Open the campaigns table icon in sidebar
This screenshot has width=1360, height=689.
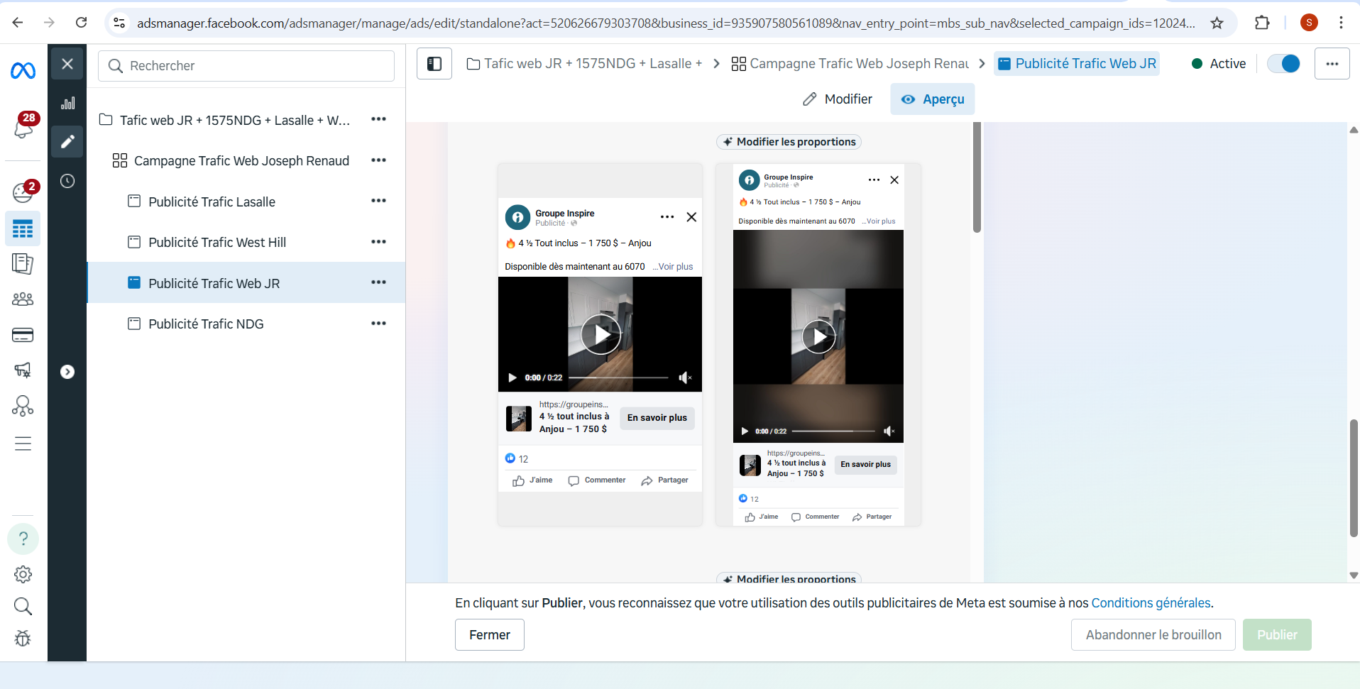[23, 229]
